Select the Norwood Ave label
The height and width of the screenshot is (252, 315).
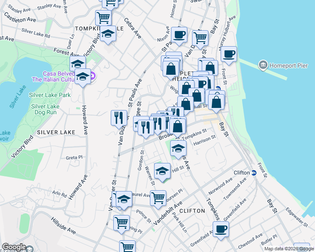pos(220,186)
